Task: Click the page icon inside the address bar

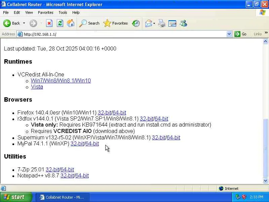Action: click(20, 34)
